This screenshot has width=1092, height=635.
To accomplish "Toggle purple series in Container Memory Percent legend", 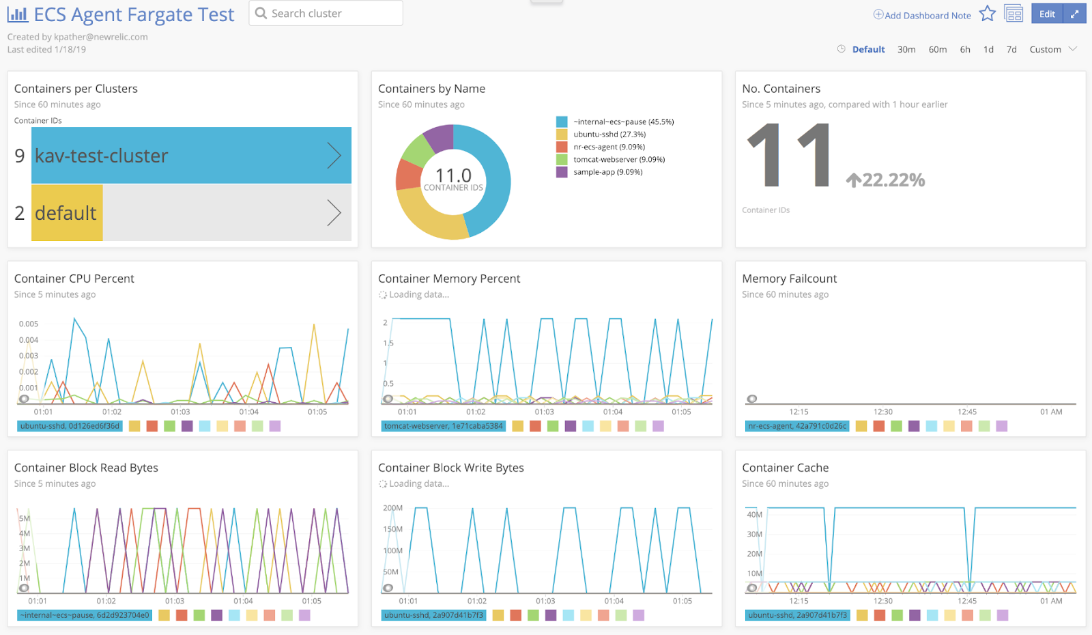I will pyautogui.click(x=571, y=426).
